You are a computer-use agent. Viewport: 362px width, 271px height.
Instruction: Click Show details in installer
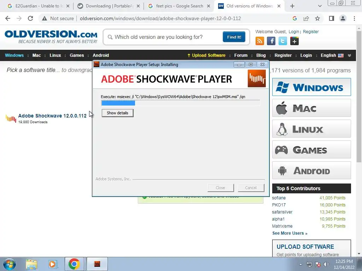pyautogui.click(x=117, y=113)
